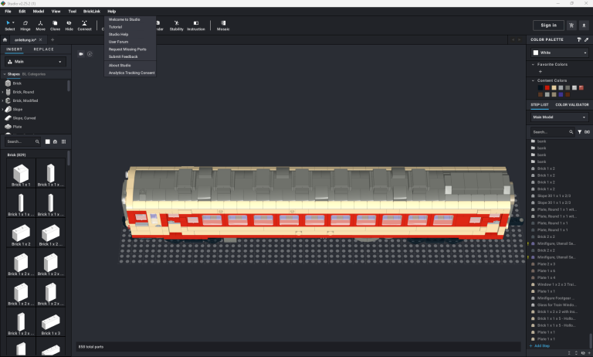Image resolution: width=593 pixels, height=357 pixels.
Task: Expand the Brick, Round category
Action: (x=22, y=92)
